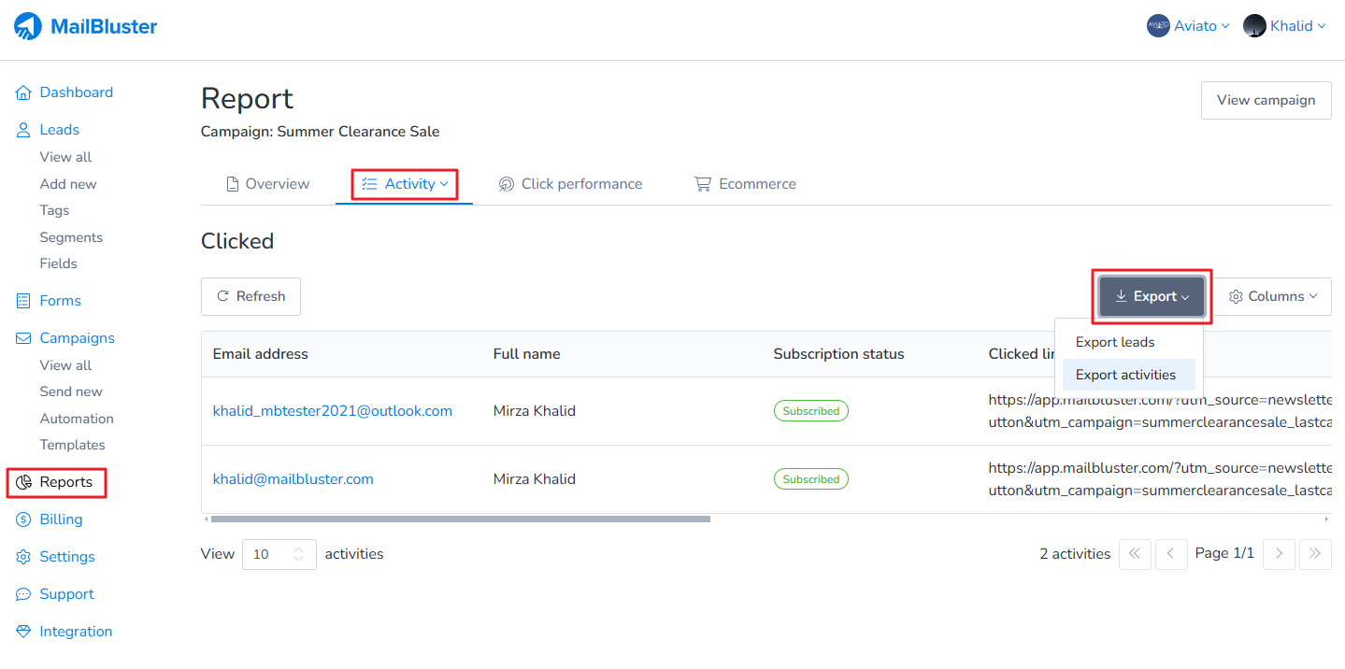The height and width of the screenshot is (669, 1345).
Task: Open the Columns dropdown
Action: click(1272, 296)
